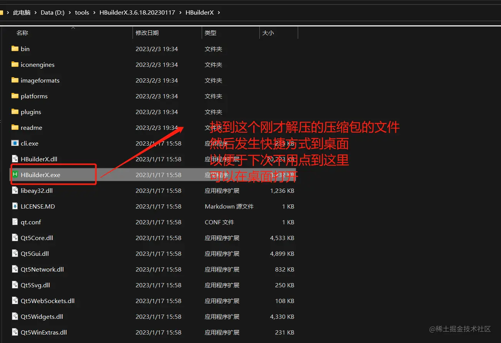Select the plugins folder name
The image size is (501, 343).
[31, 112]
